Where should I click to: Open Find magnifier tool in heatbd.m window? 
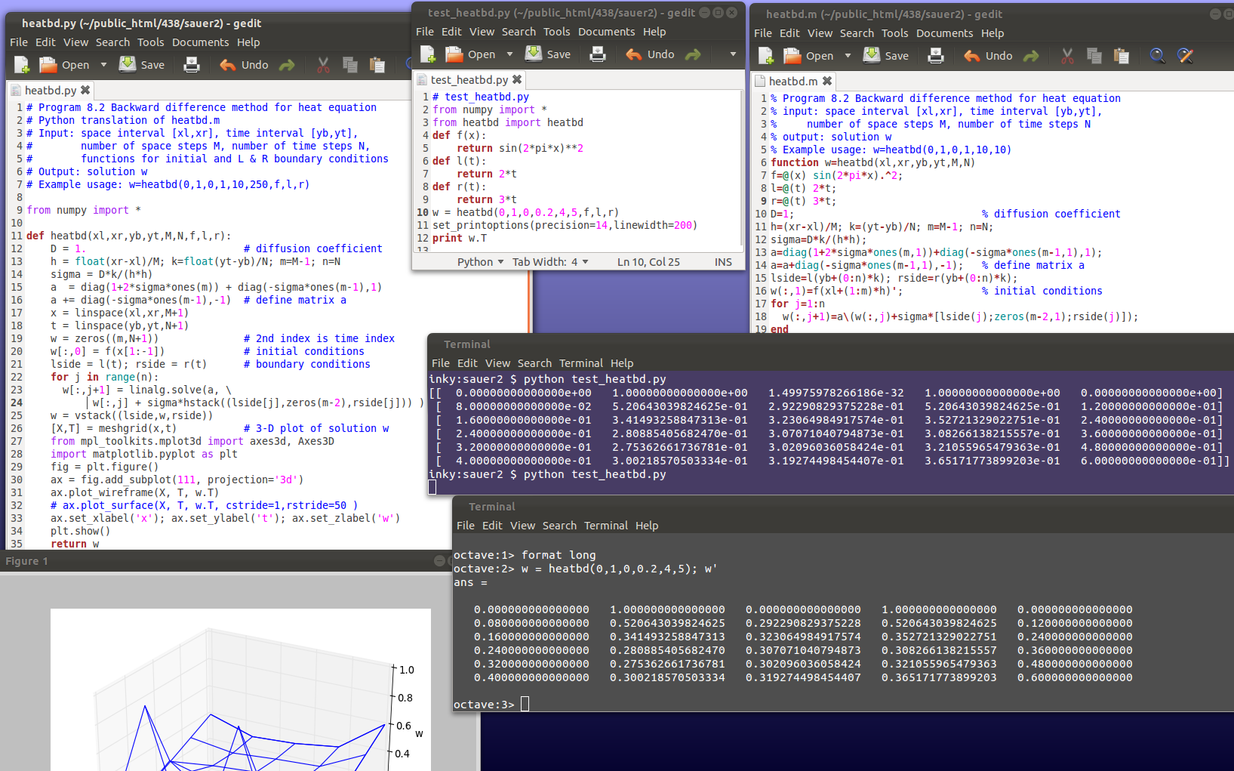[x=1157, y=56]
